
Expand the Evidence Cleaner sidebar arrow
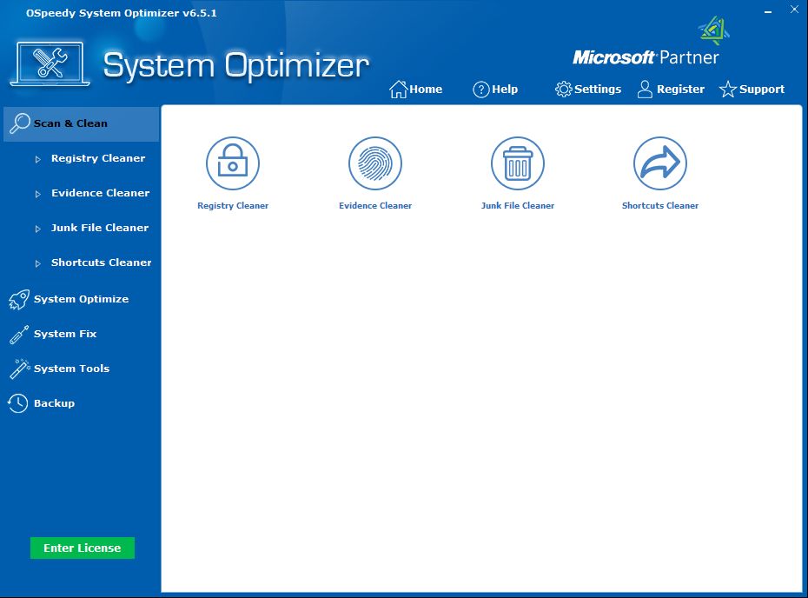pyautogui.click(x=37, y=194)
